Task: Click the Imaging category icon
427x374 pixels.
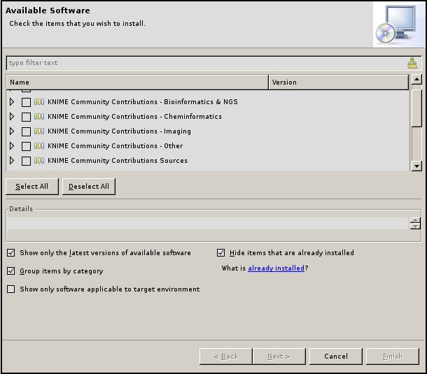Action: pos(39,131)
